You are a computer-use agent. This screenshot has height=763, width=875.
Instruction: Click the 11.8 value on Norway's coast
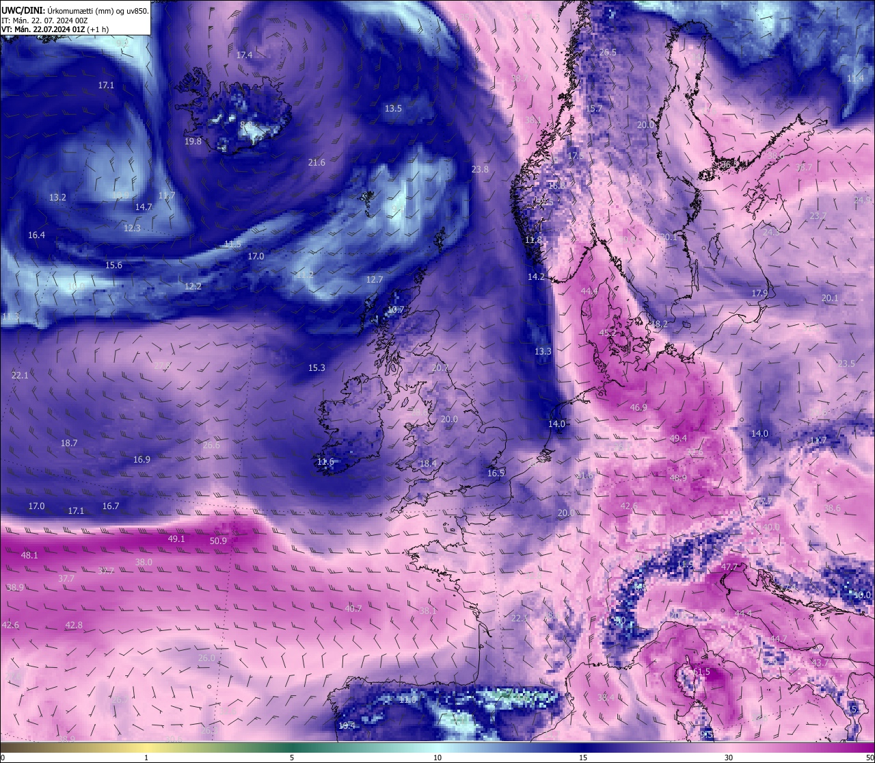533,240
